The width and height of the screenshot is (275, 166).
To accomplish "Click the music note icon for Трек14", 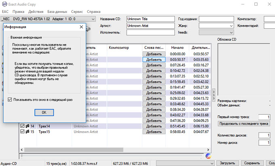I will (x=27, y=126).
